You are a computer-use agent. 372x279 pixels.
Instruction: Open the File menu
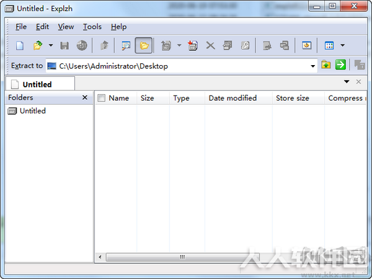[21, 27]
